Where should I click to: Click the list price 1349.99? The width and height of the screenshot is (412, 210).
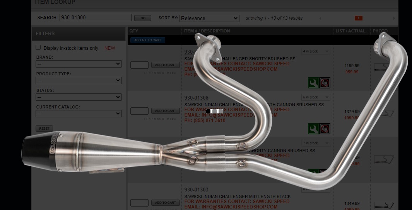[352, 203]
